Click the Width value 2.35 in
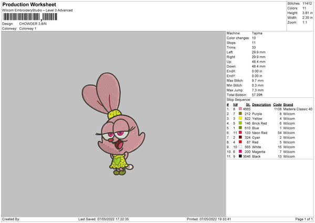The height and width of the screenshot is (223, 315). tap(307, 18)
